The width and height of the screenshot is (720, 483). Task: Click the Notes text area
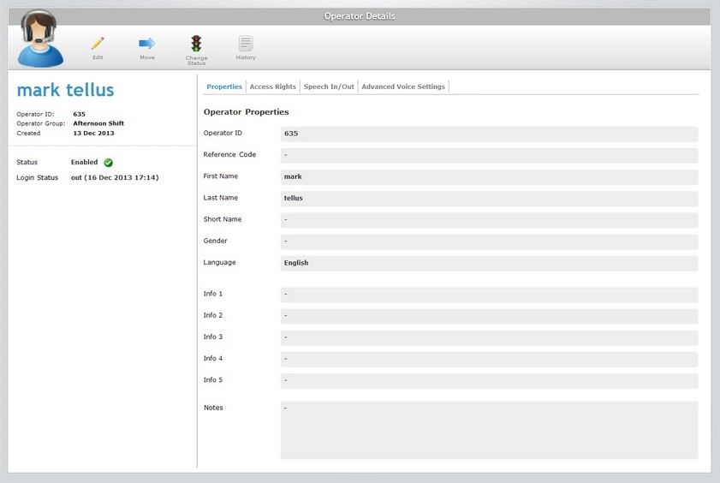(x=489, y=430)
